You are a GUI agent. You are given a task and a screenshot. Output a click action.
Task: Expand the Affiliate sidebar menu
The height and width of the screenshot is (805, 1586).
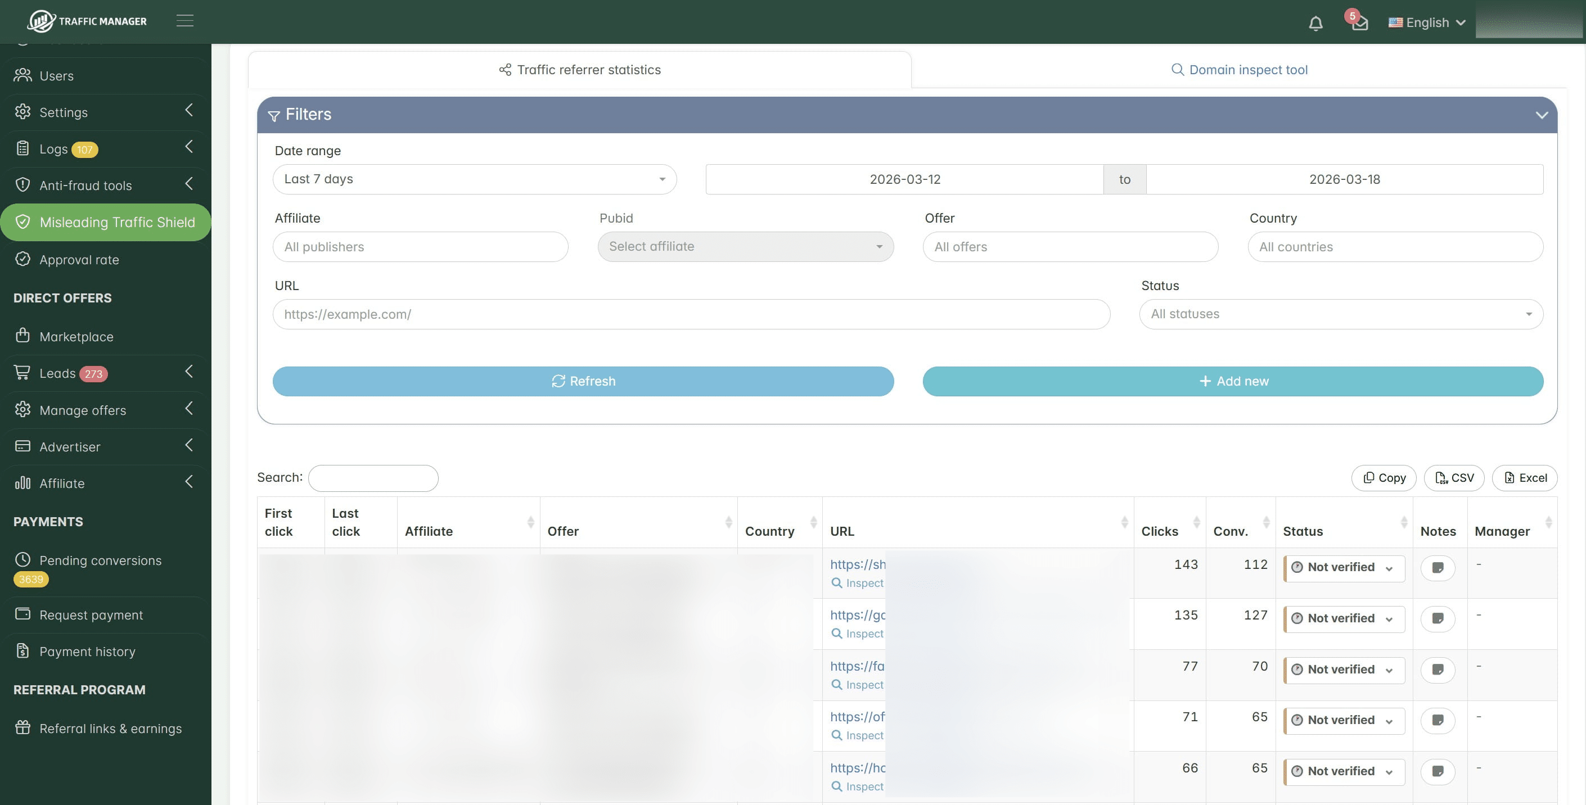[x=105, y=483]
